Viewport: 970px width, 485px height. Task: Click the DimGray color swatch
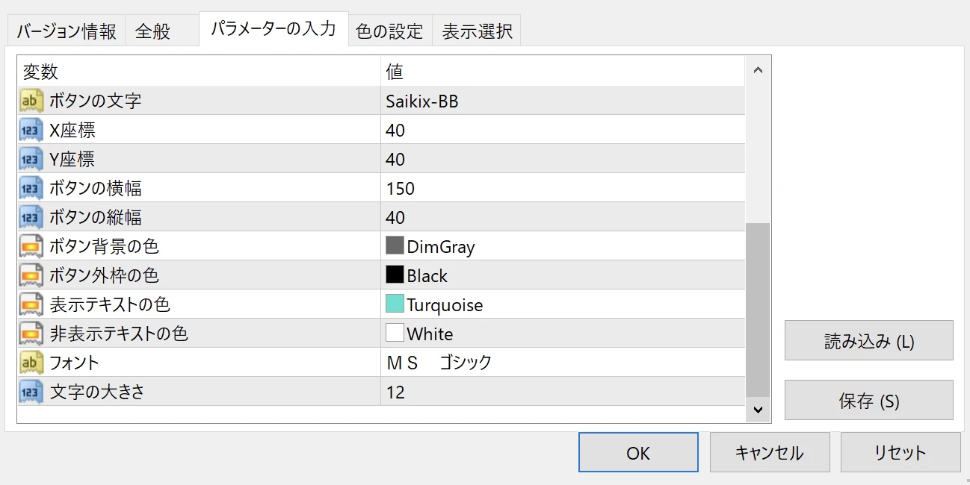pyautogui.click(x=394, y=244)
